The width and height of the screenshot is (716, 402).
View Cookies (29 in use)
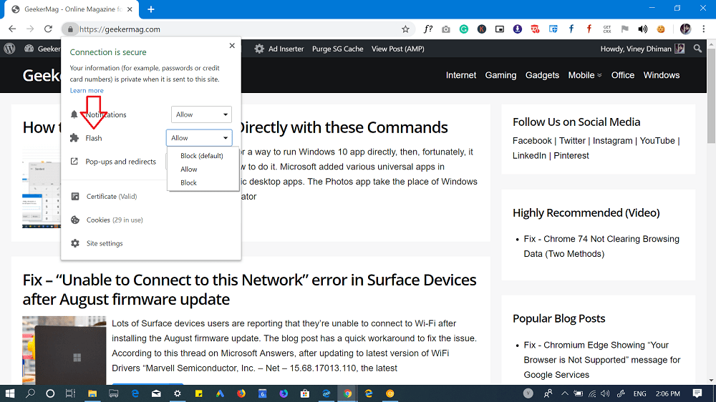point(114,220)
